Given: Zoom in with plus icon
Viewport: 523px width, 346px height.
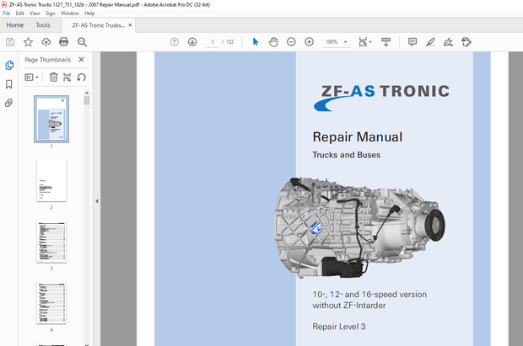Looking at the screenshot, I should (310, 42).
